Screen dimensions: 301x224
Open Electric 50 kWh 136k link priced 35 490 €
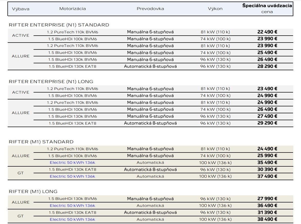tap(72, 162)
